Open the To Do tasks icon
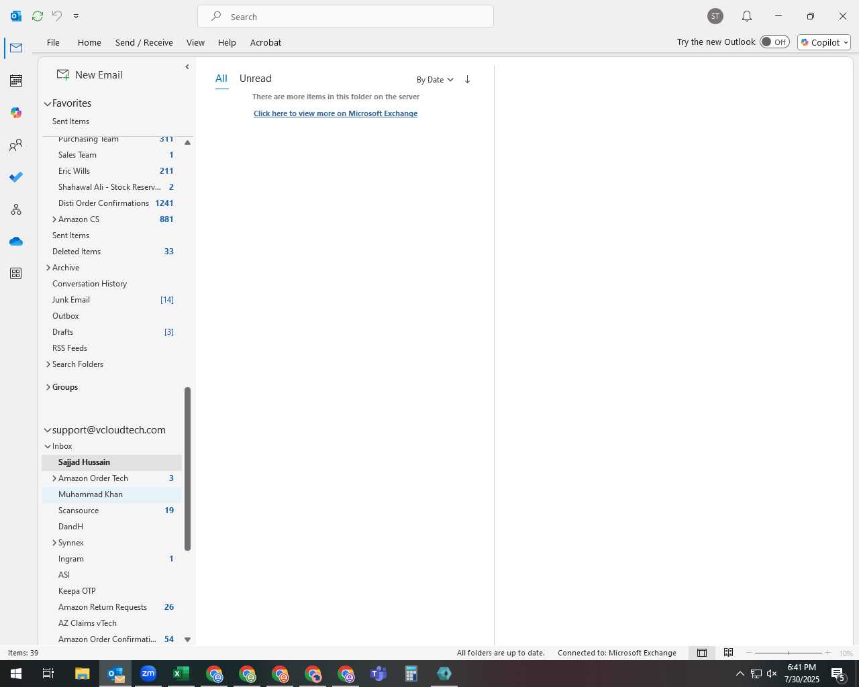Screen dimensions: 859x687 (16, 177)
